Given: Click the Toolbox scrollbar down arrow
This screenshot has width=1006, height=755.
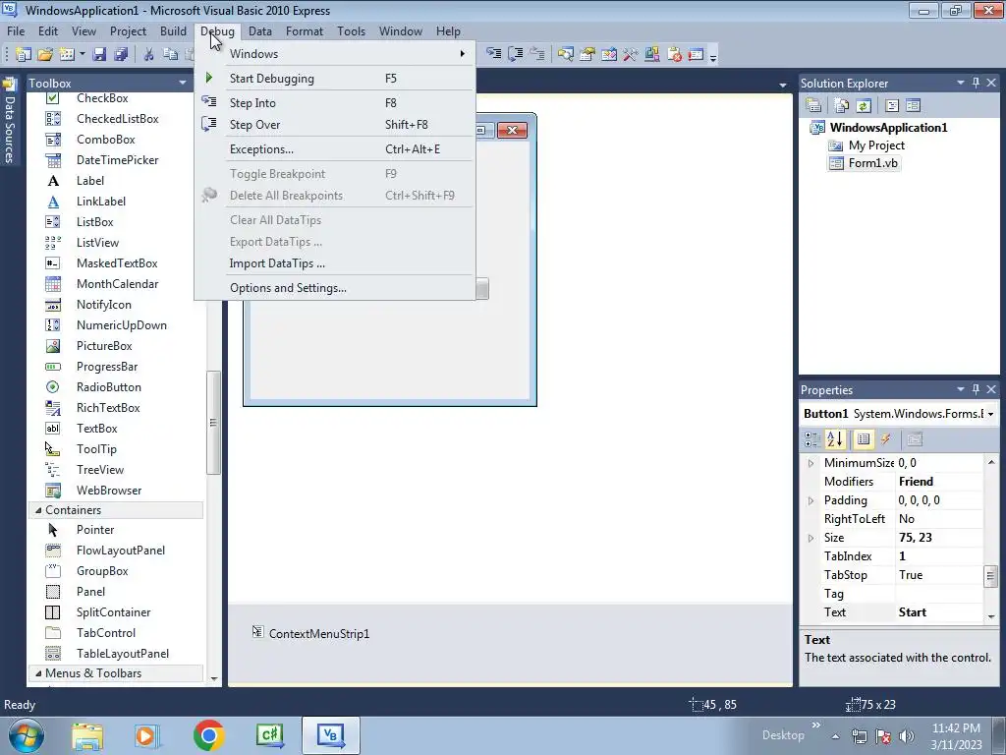Looking at the screenshot, I should click(x=213, y=679).
